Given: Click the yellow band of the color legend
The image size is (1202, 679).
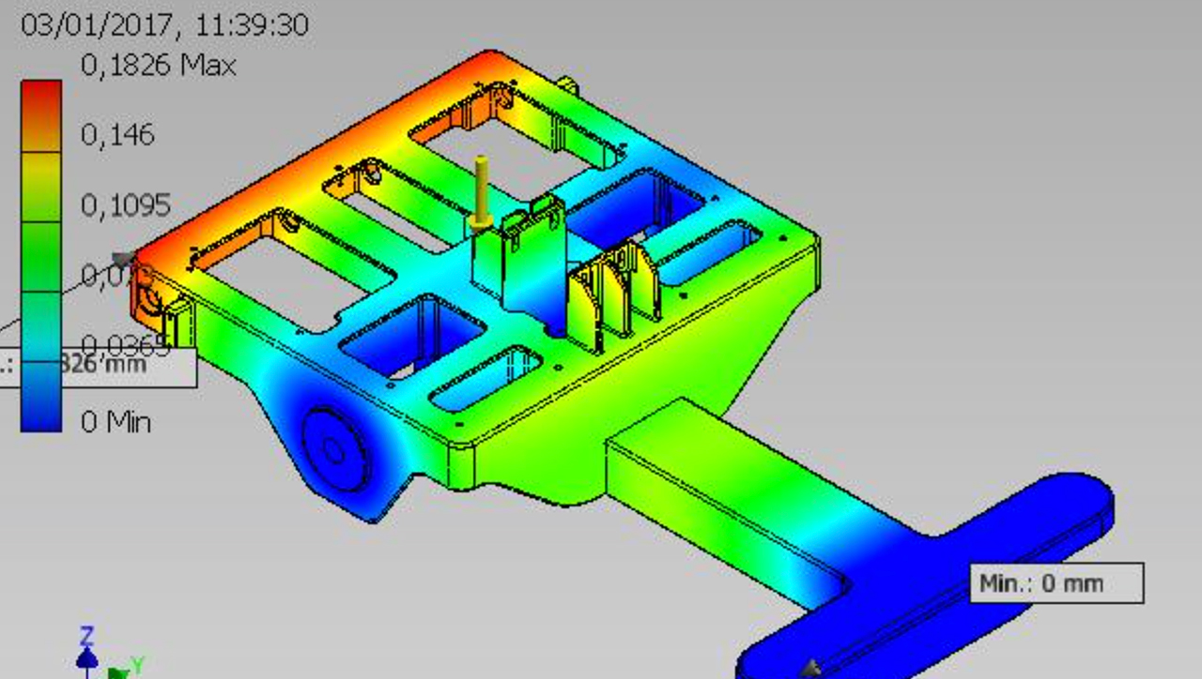Looking at the screenshot, I should coord(41,185).
